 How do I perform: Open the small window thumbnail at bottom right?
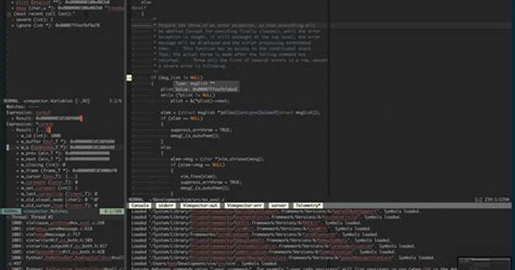click(x=484, y=264)
